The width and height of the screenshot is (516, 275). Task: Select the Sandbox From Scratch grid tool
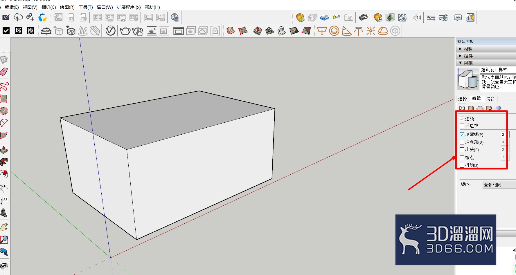click(x=243, y=30)
